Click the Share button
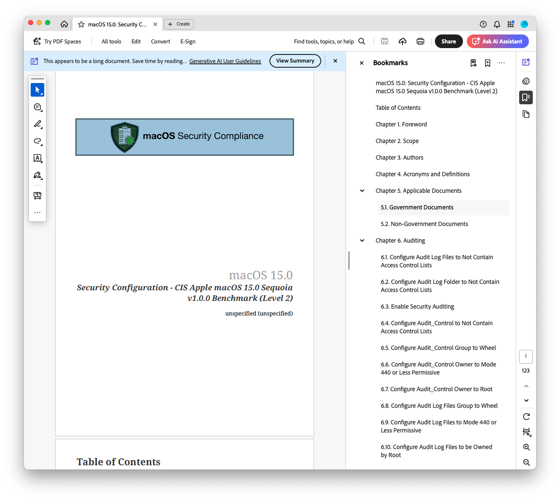 (x=449, y=41)
